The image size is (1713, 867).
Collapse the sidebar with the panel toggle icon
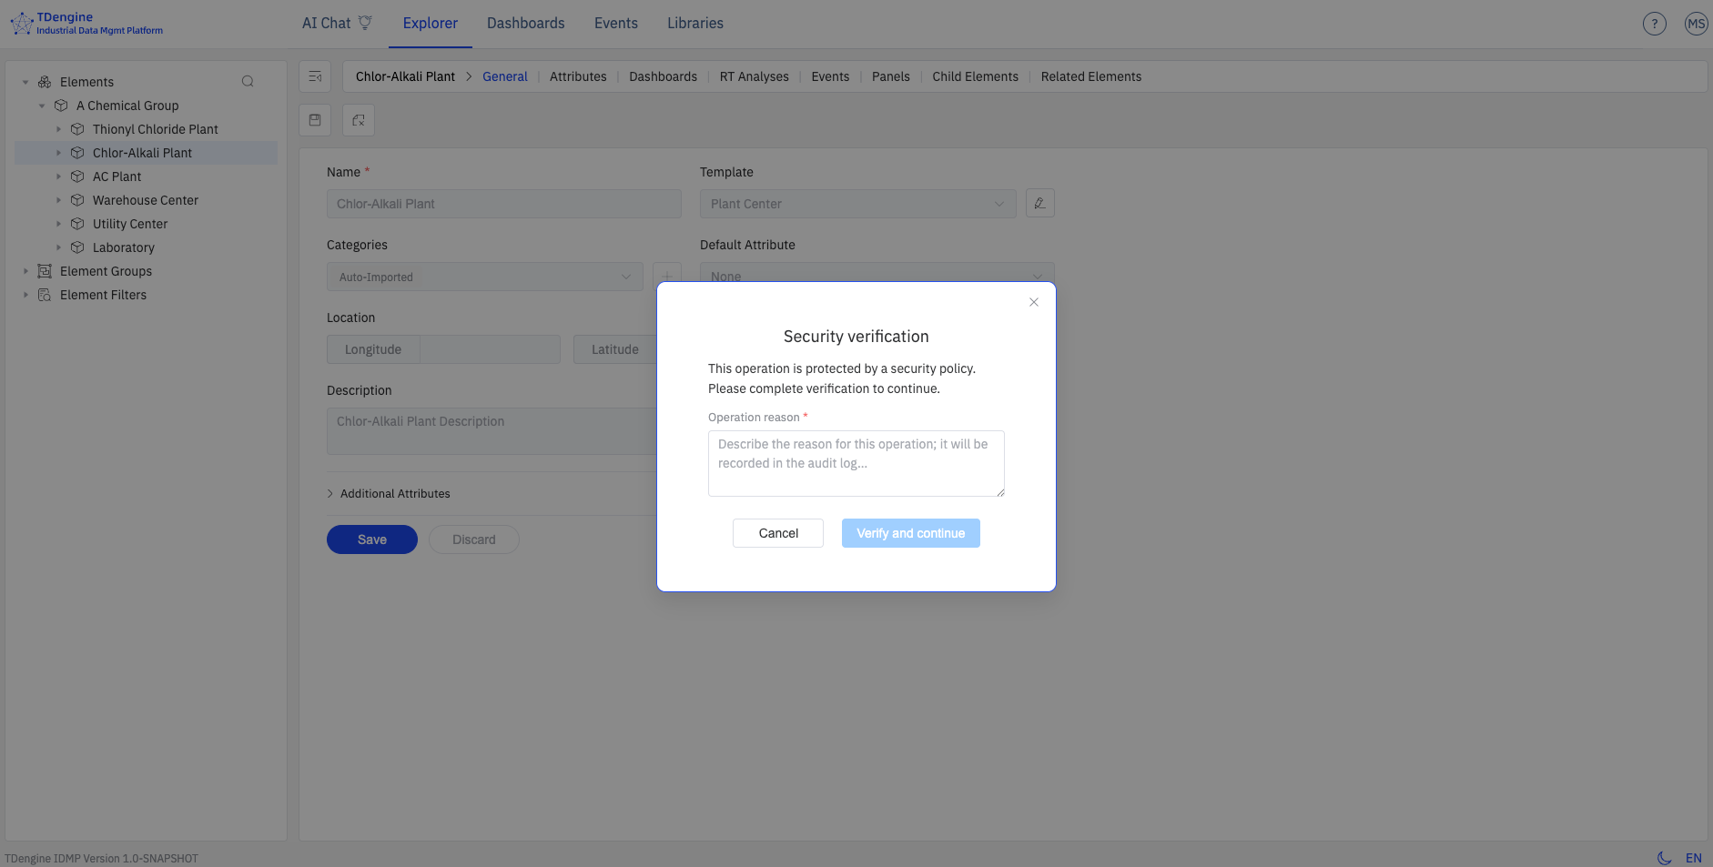315,76
